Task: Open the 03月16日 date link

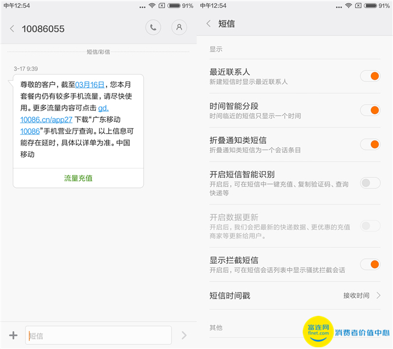Action: (90, 84)
